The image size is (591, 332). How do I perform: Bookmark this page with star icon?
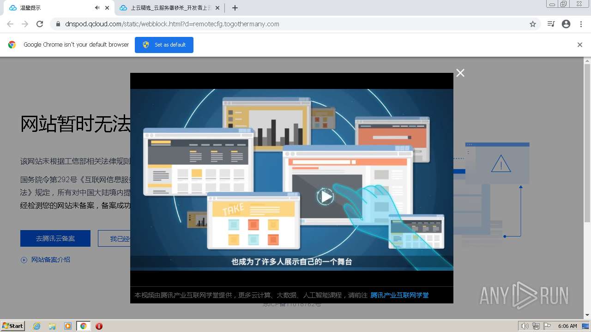click(x=533, y=24)
